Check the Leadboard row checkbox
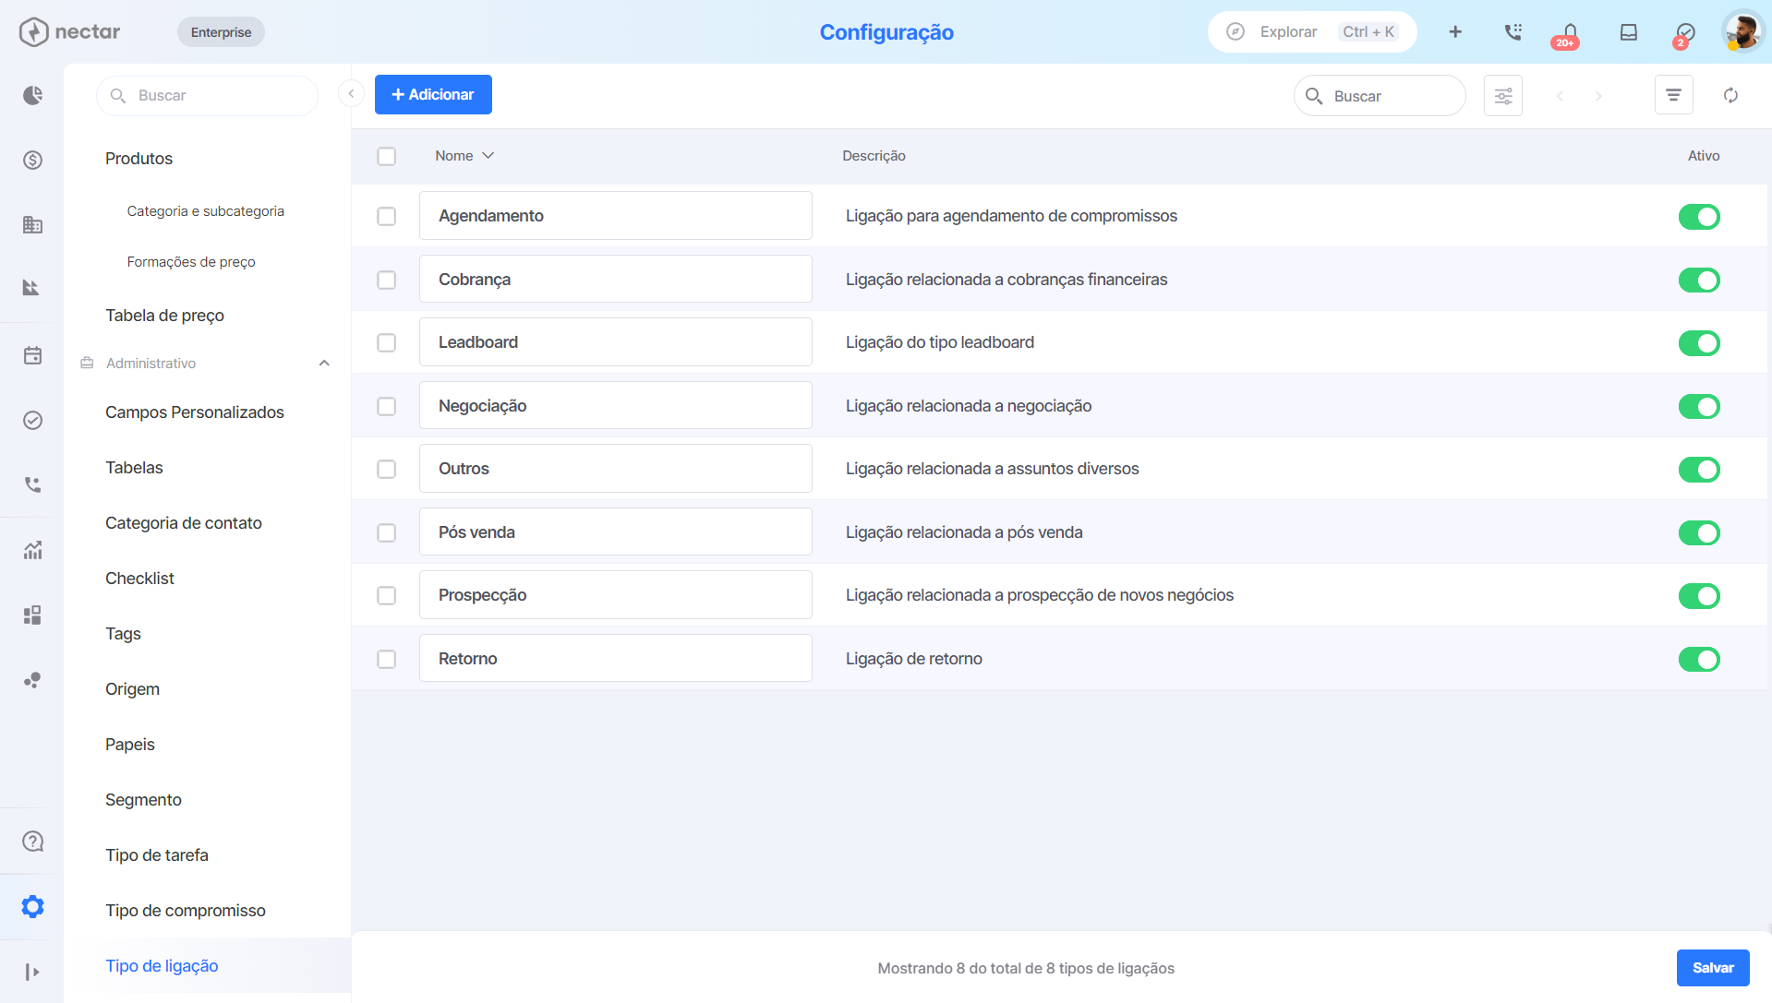Screen dimensions: 1772x1003 tap(386, 342)
